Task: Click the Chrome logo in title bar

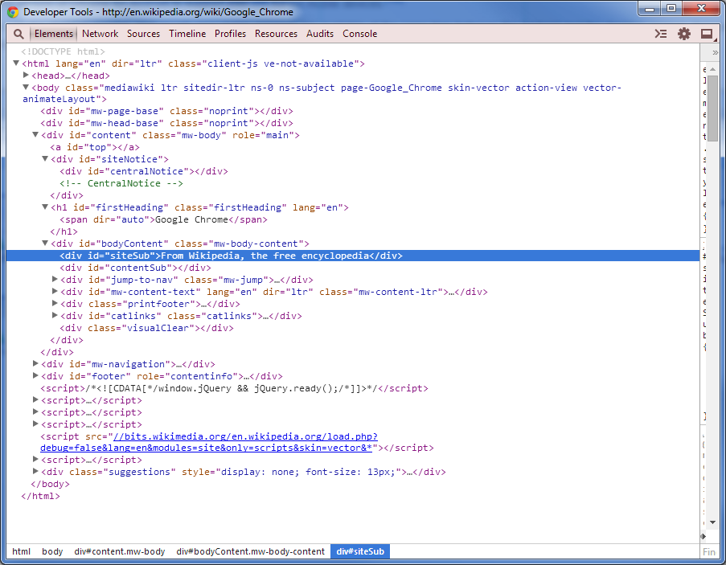Action: 13,12
